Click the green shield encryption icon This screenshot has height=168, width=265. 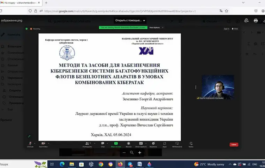point(26,29)
